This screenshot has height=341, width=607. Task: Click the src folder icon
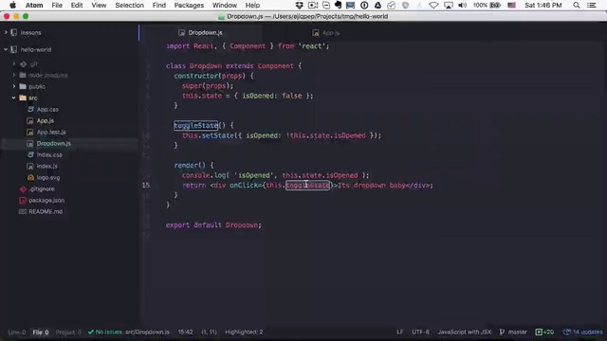[23, 98]
